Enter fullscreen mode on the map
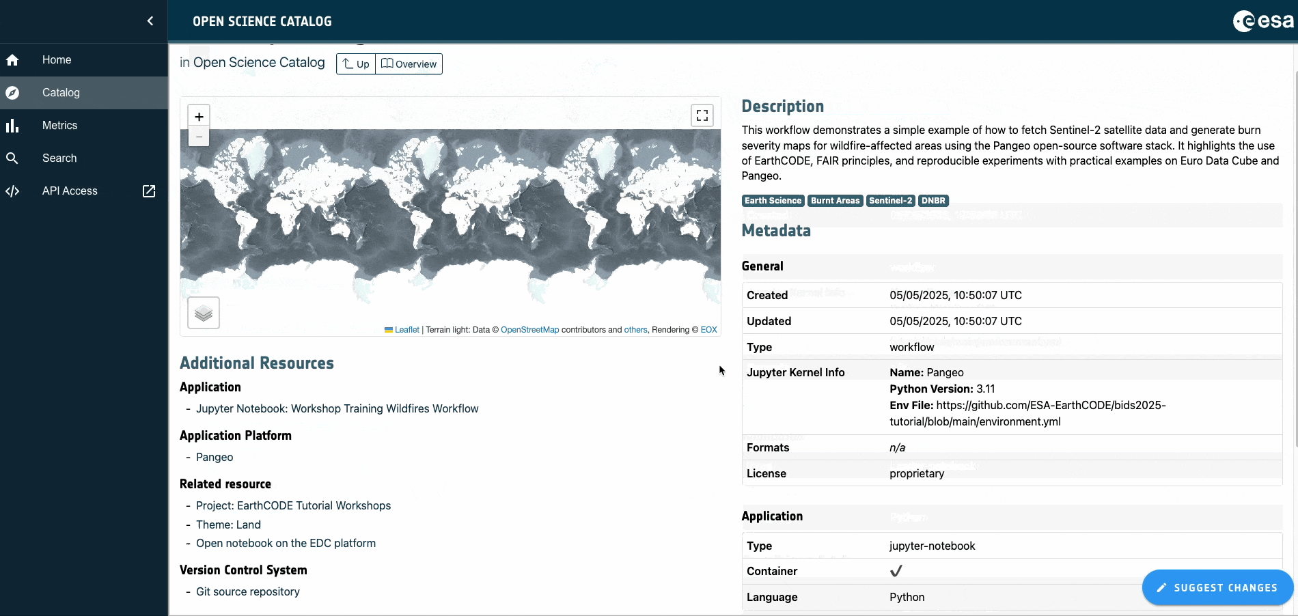Screen dimensions: 1298x616 point(702,115)
